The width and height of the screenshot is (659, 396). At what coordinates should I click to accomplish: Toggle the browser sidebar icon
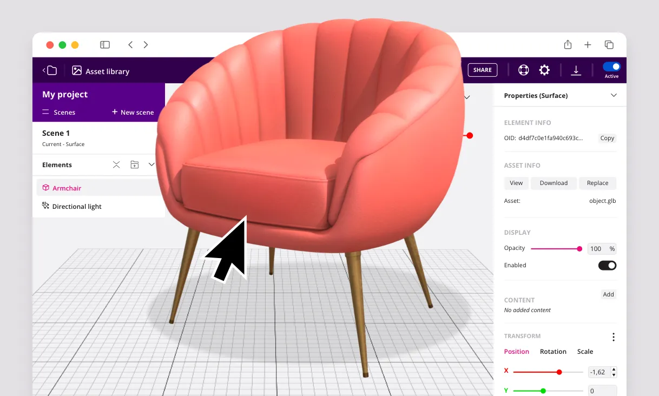coord(105,45)
